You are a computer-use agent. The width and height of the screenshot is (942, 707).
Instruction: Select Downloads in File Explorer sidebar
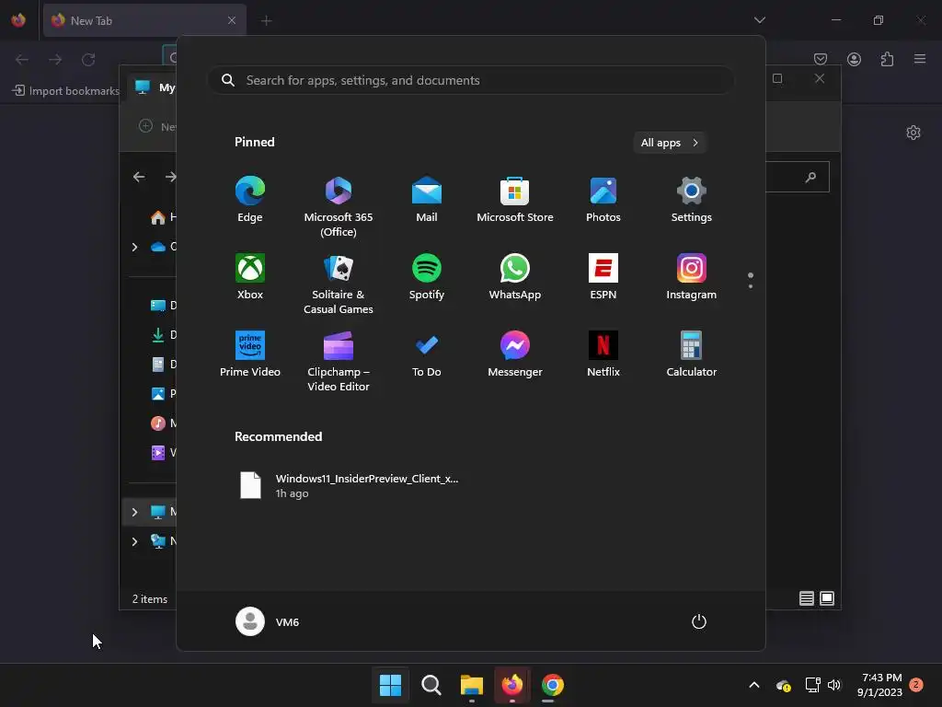(163, 335)
